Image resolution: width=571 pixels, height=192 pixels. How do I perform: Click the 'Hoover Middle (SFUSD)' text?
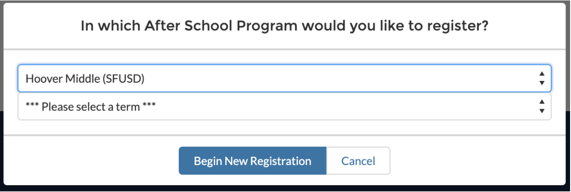point(85,79)
